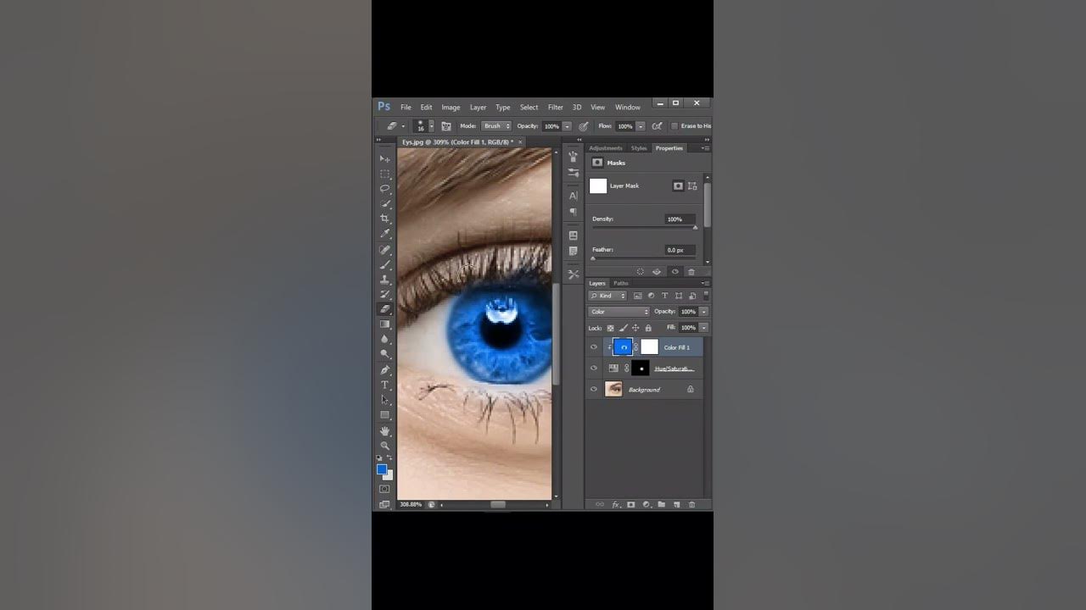This screenshot has width=1086, height=610.
Task: Click the foreground blue color swatch
Action: (x=382, y=469)
